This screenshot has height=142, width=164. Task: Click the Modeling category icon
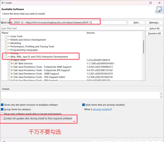(9, 43)
